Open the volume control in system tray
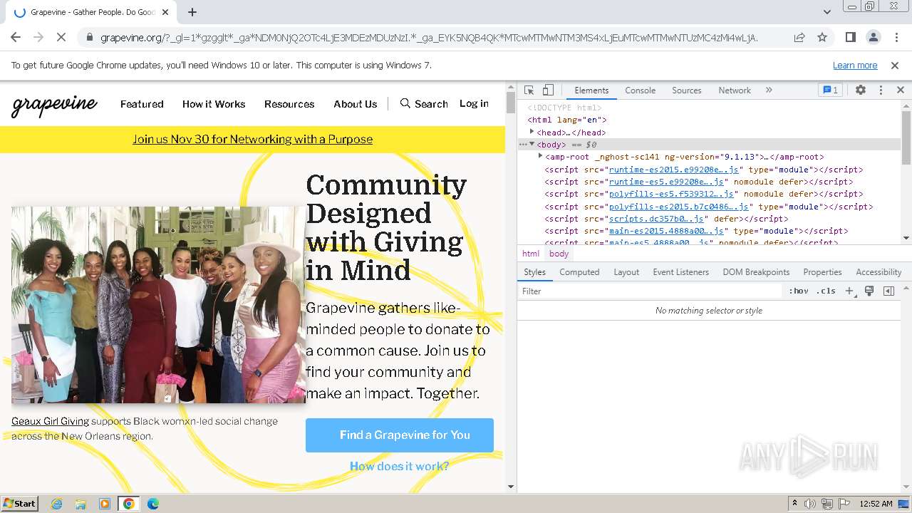Image resolution: width=912 pixels, height=513 pixels. click(x=811, y=504)
